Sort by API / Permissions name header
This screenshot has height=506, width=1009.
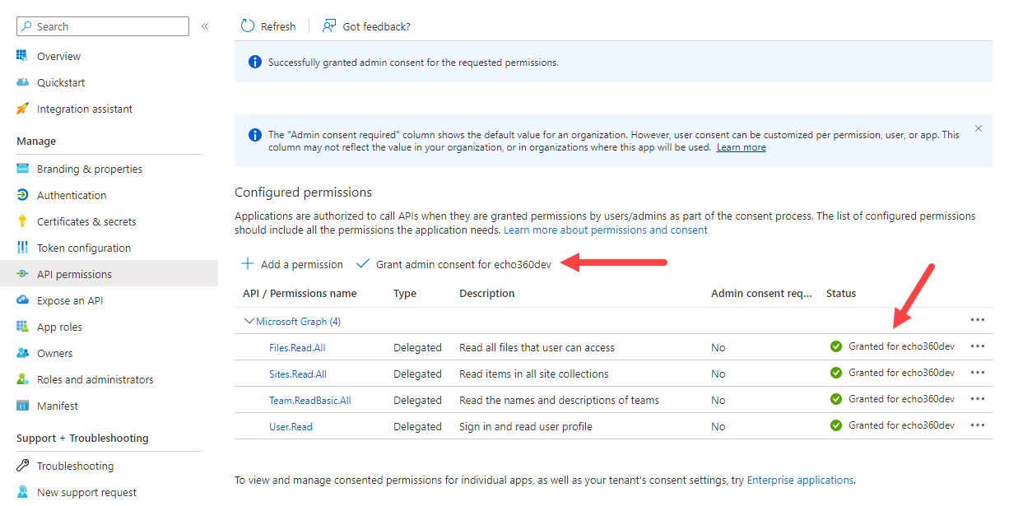[x=300, y=293]
